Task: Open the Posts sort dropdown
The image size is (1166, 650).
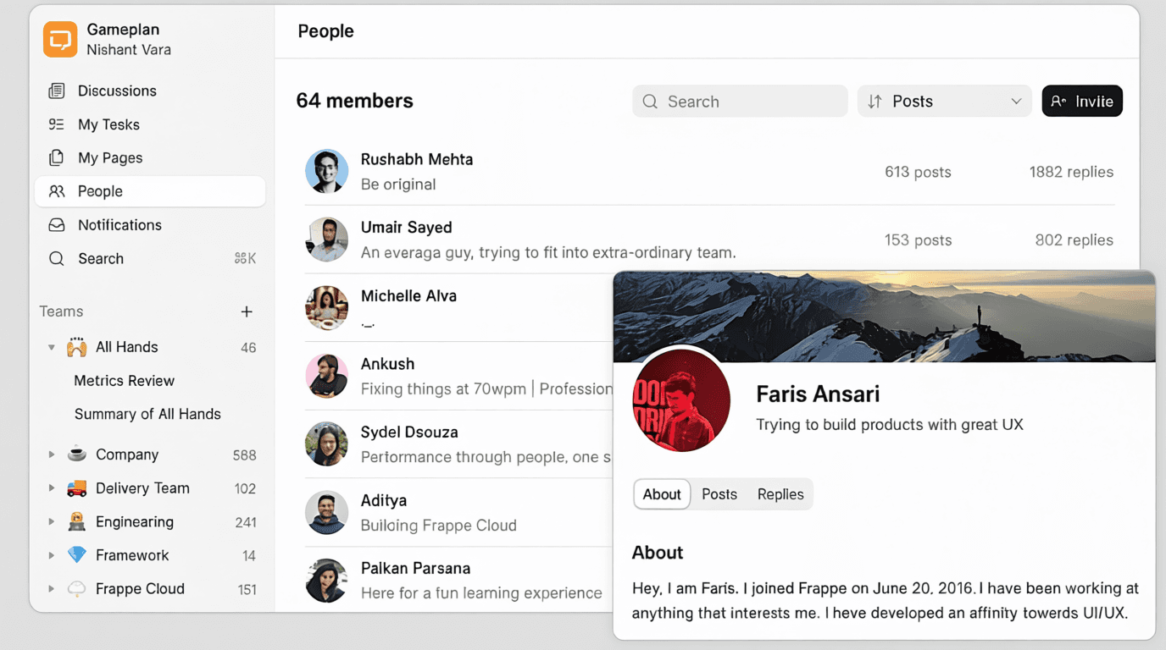Action: pyautogui.click(x=944, y=102)
